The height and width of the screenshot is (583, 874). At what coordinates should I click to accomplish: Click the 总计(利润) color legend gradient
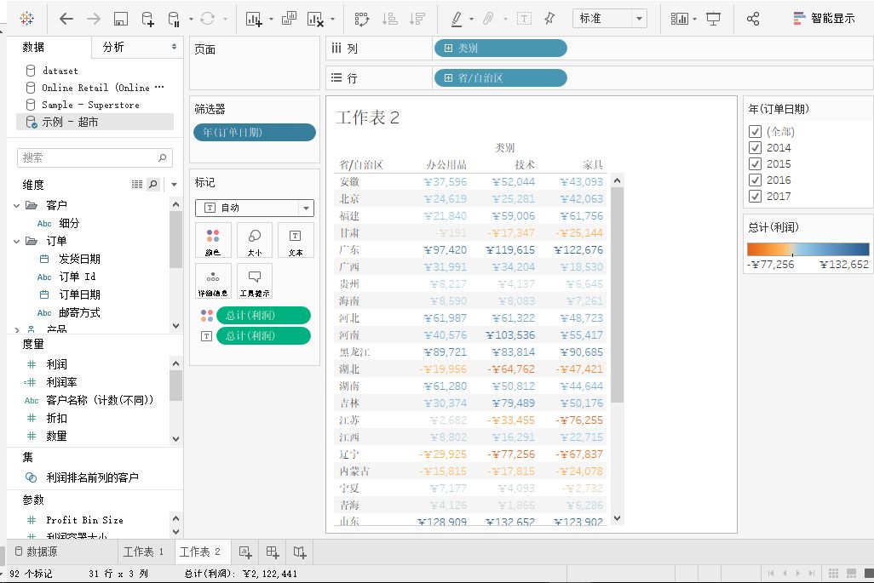(x=808, y=249)
